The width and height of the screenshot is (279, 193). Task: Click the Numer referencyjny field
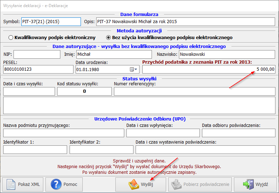coord(195,91)
